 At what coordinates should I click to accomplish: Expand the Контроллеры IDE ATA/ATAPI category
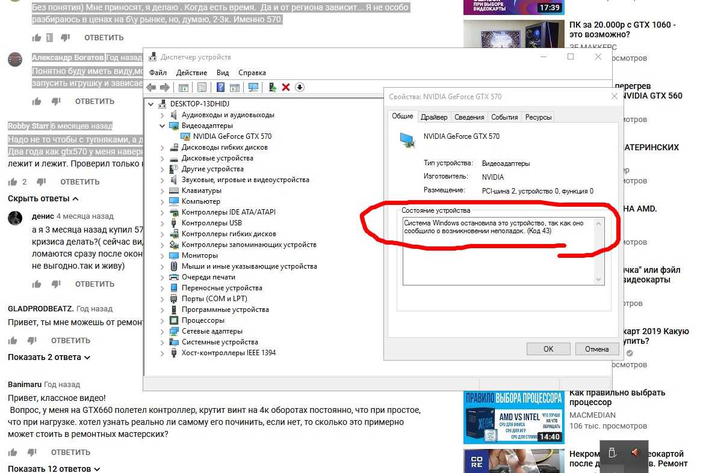[x=162, y=213]
